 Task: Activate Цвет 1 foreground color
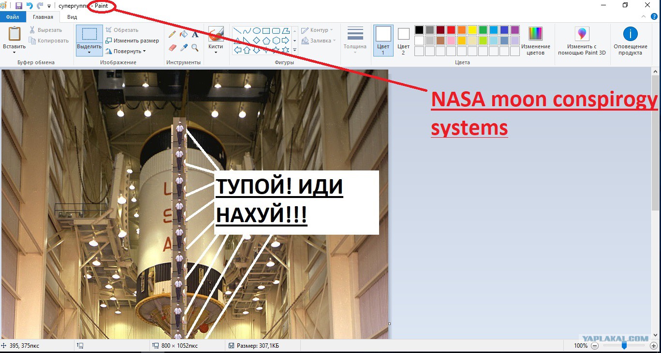(x=383, y=41)
